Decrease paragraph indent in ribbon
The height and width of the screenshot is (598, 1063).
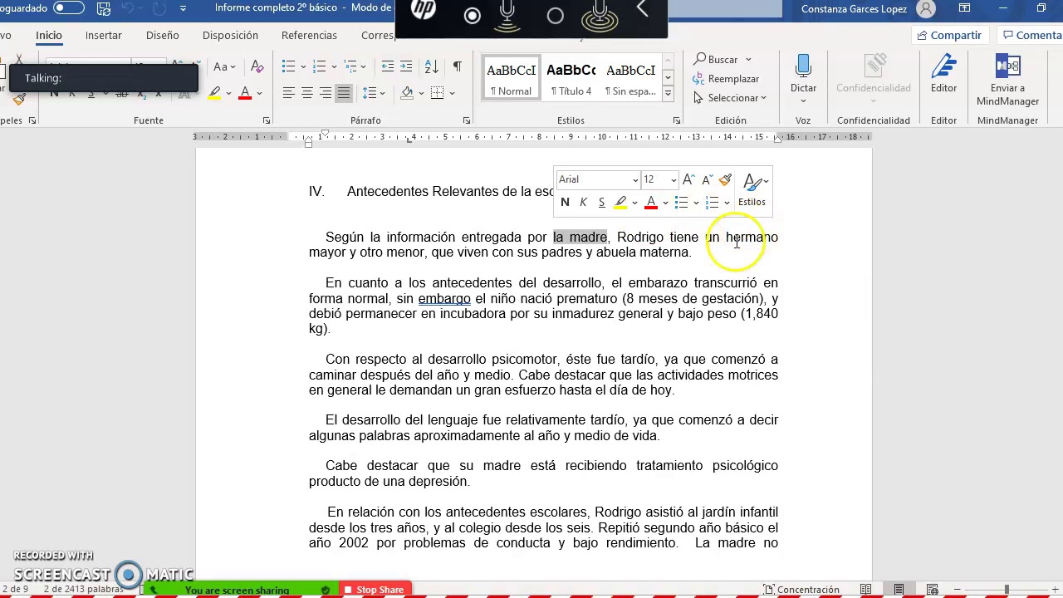[x=388, y=66]
